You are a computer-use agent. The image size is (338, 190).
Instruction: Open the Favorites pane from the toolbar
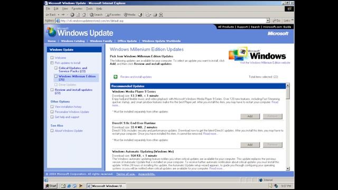[x=113, y=15]
